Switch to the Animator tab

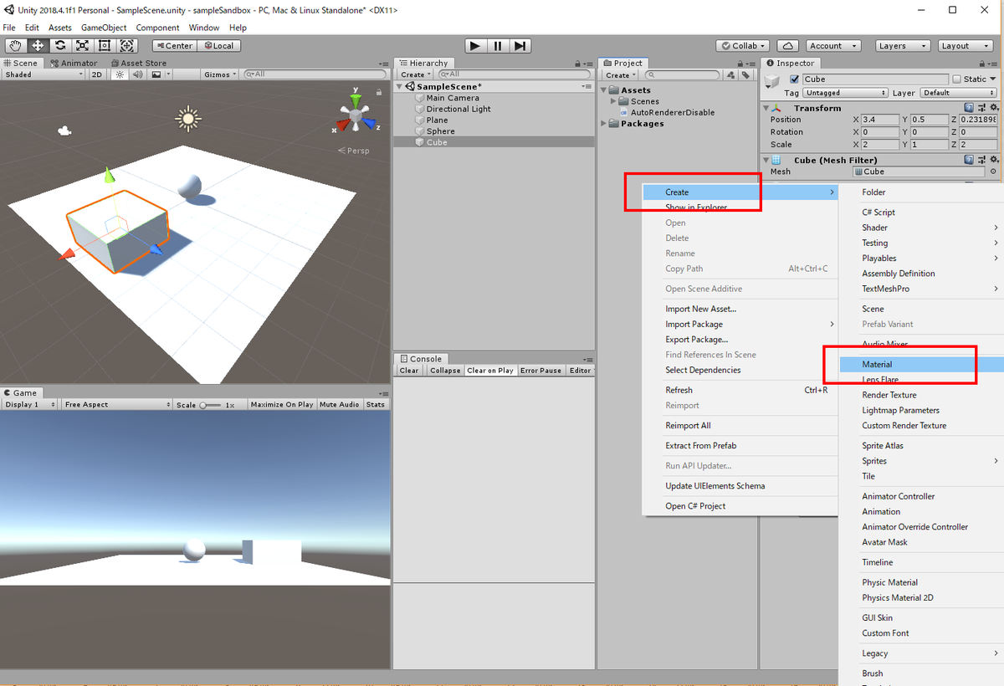click(73, 64)
